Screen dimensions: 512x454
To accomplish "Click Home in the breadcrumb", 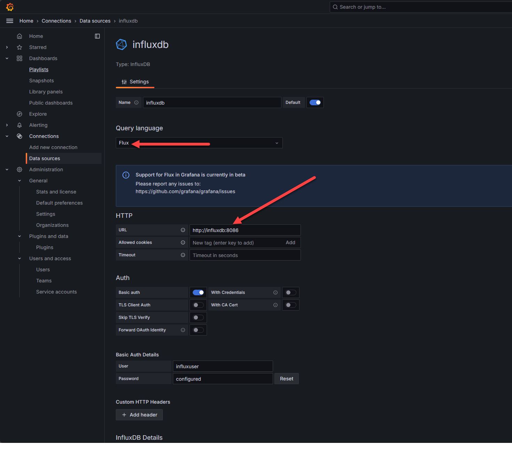I will point(26,21).
